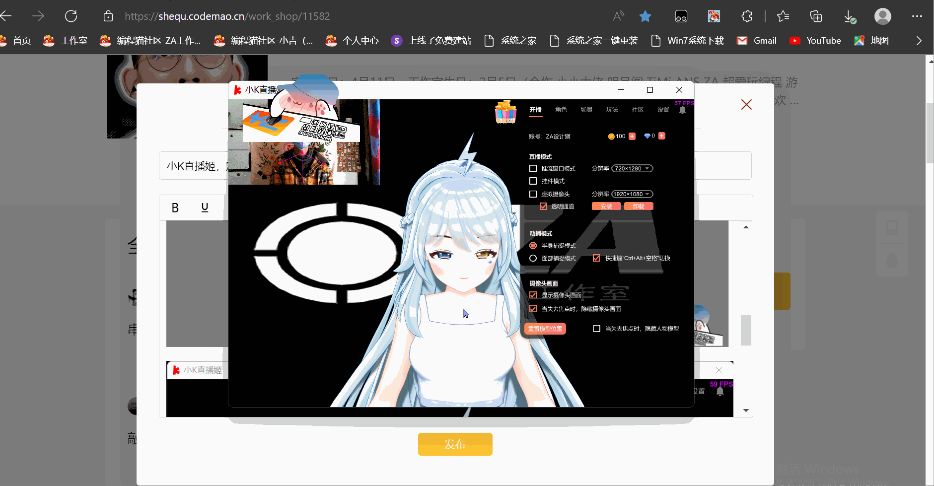
Task: Apply Underline formatting in the editor
Action: pyautogui.click(x=205, y=208)
